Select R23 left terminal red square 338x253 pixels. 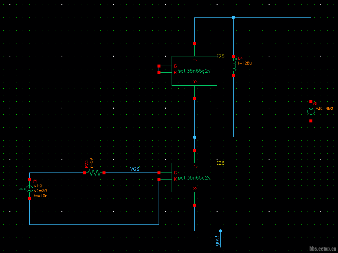(x=84, y=173)
